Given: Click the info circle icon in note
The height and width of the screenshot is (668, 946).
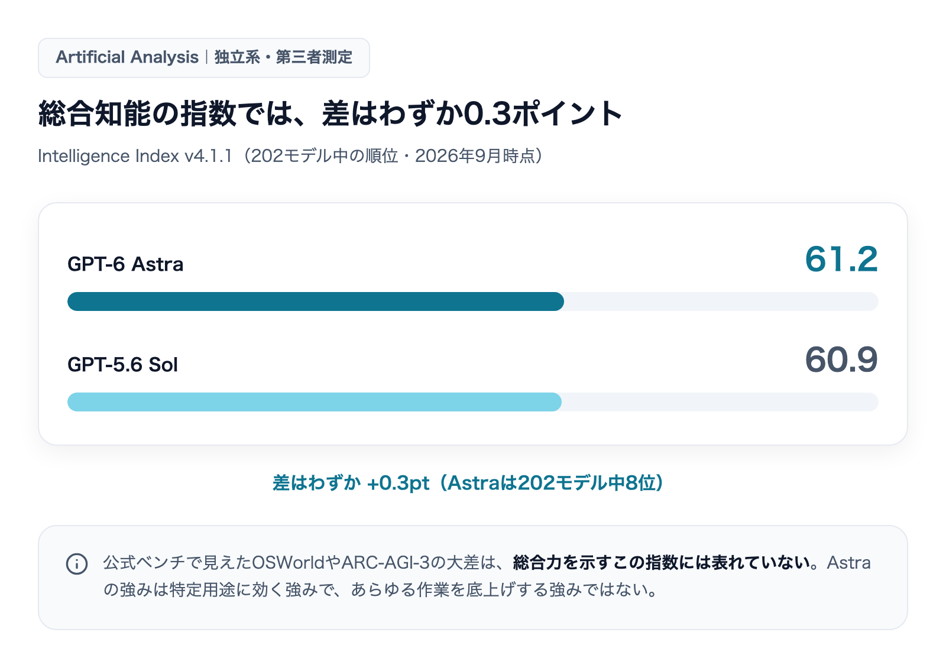Looking at the screenshot, I should click(77, 563).
